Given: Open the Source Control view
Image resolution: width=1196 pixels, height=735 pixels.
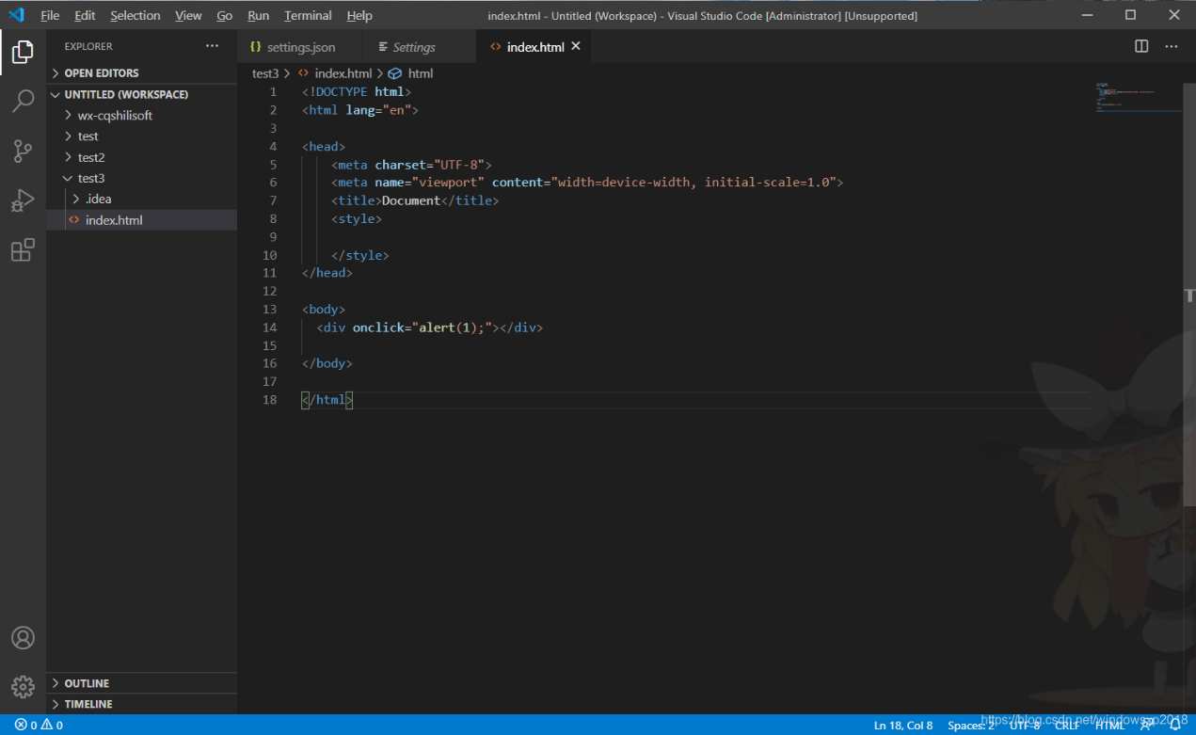Looking at the screenshot, I should pos(23,151).
